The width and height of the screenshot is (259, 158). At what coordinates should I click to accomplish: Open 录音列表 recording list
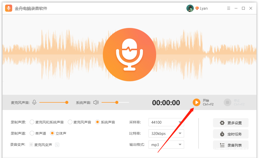pyautogui.click(x=231, y=145)
